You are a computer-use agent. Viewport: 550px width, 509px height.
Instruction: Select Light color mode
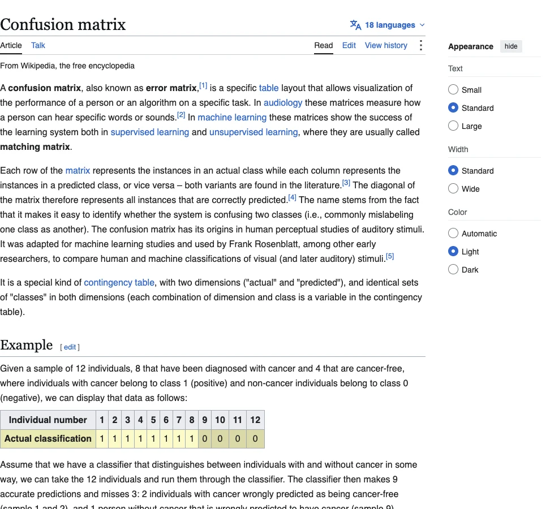[x=453, y=251]
